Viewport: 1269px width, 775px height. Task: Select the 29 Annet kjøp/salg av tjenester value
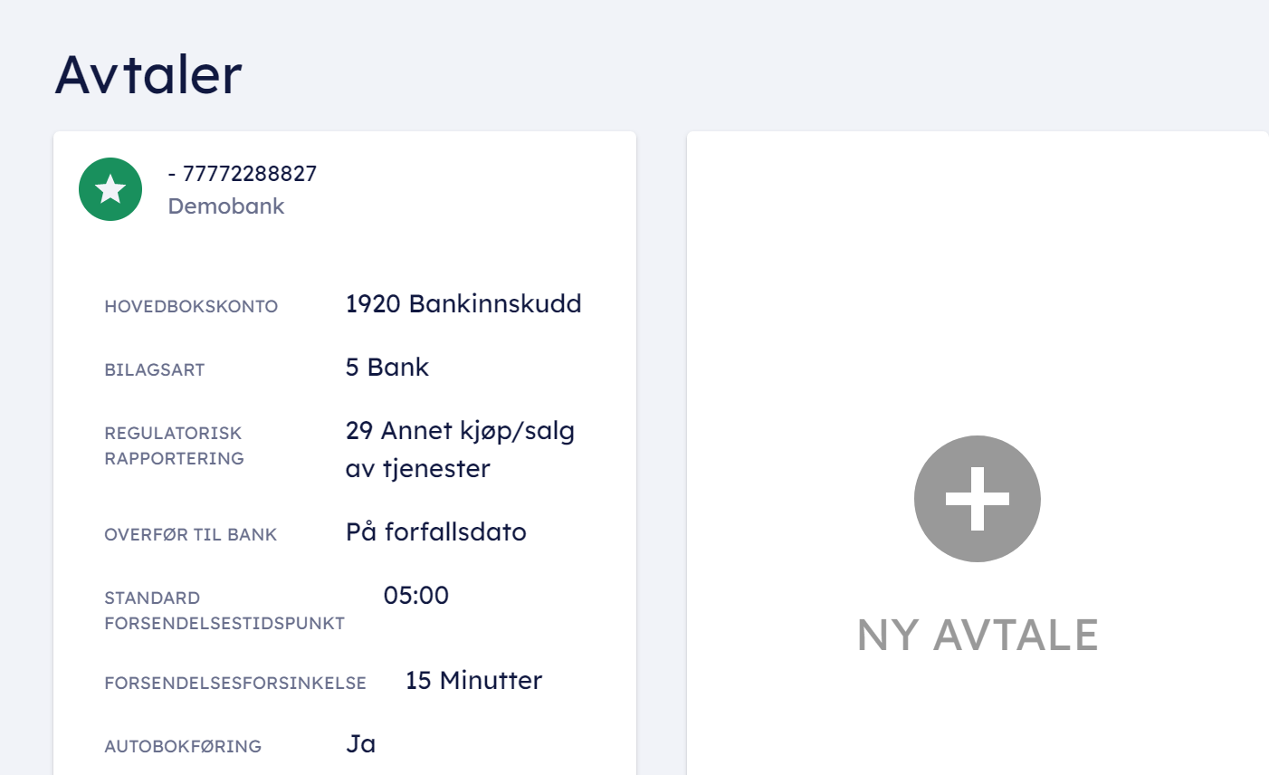pyautogui.click(x=460, y=449)
